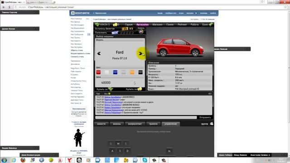290x163 pixels.
Task: Click the green cash icon top-left
Action: (97, 24)
